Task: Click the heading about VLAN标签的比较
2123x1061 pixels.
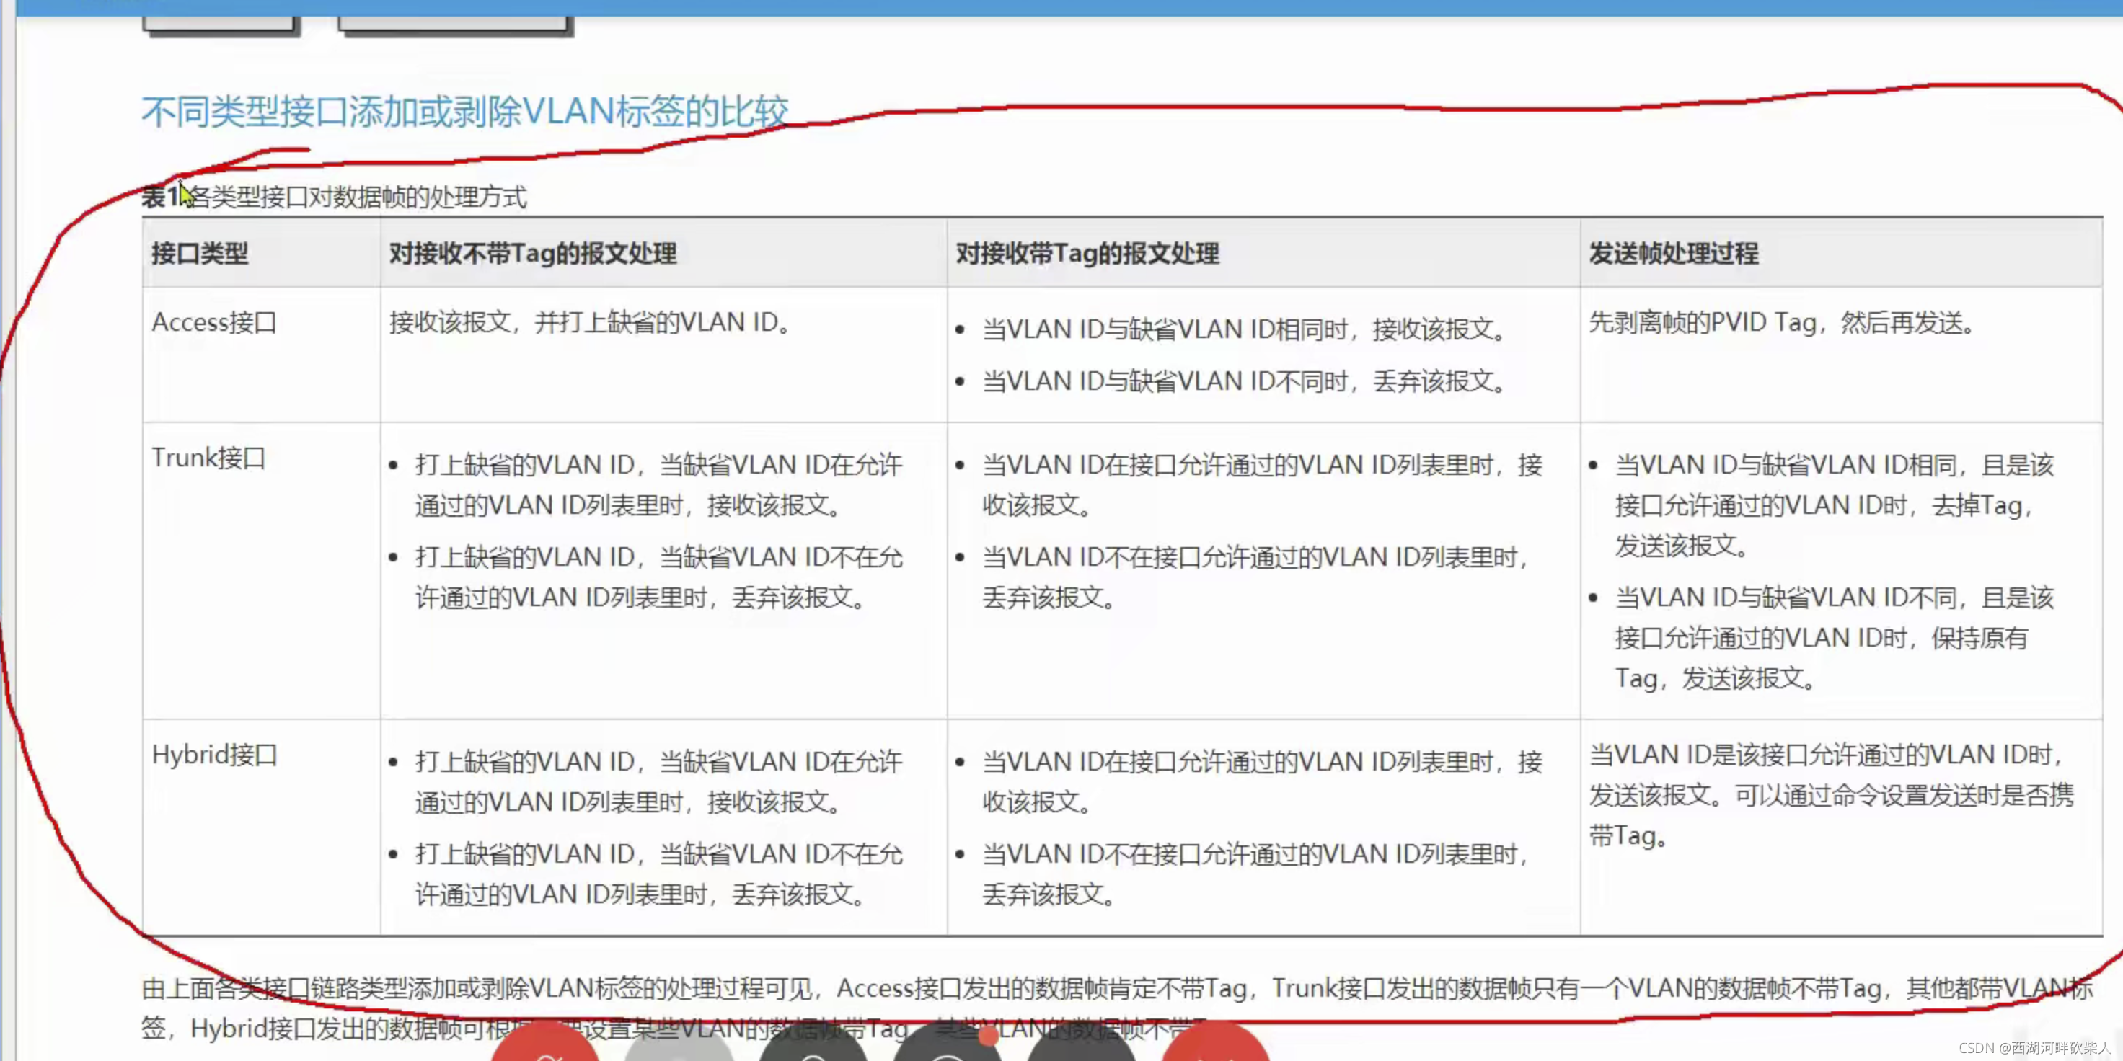Action: coord(465,111)
